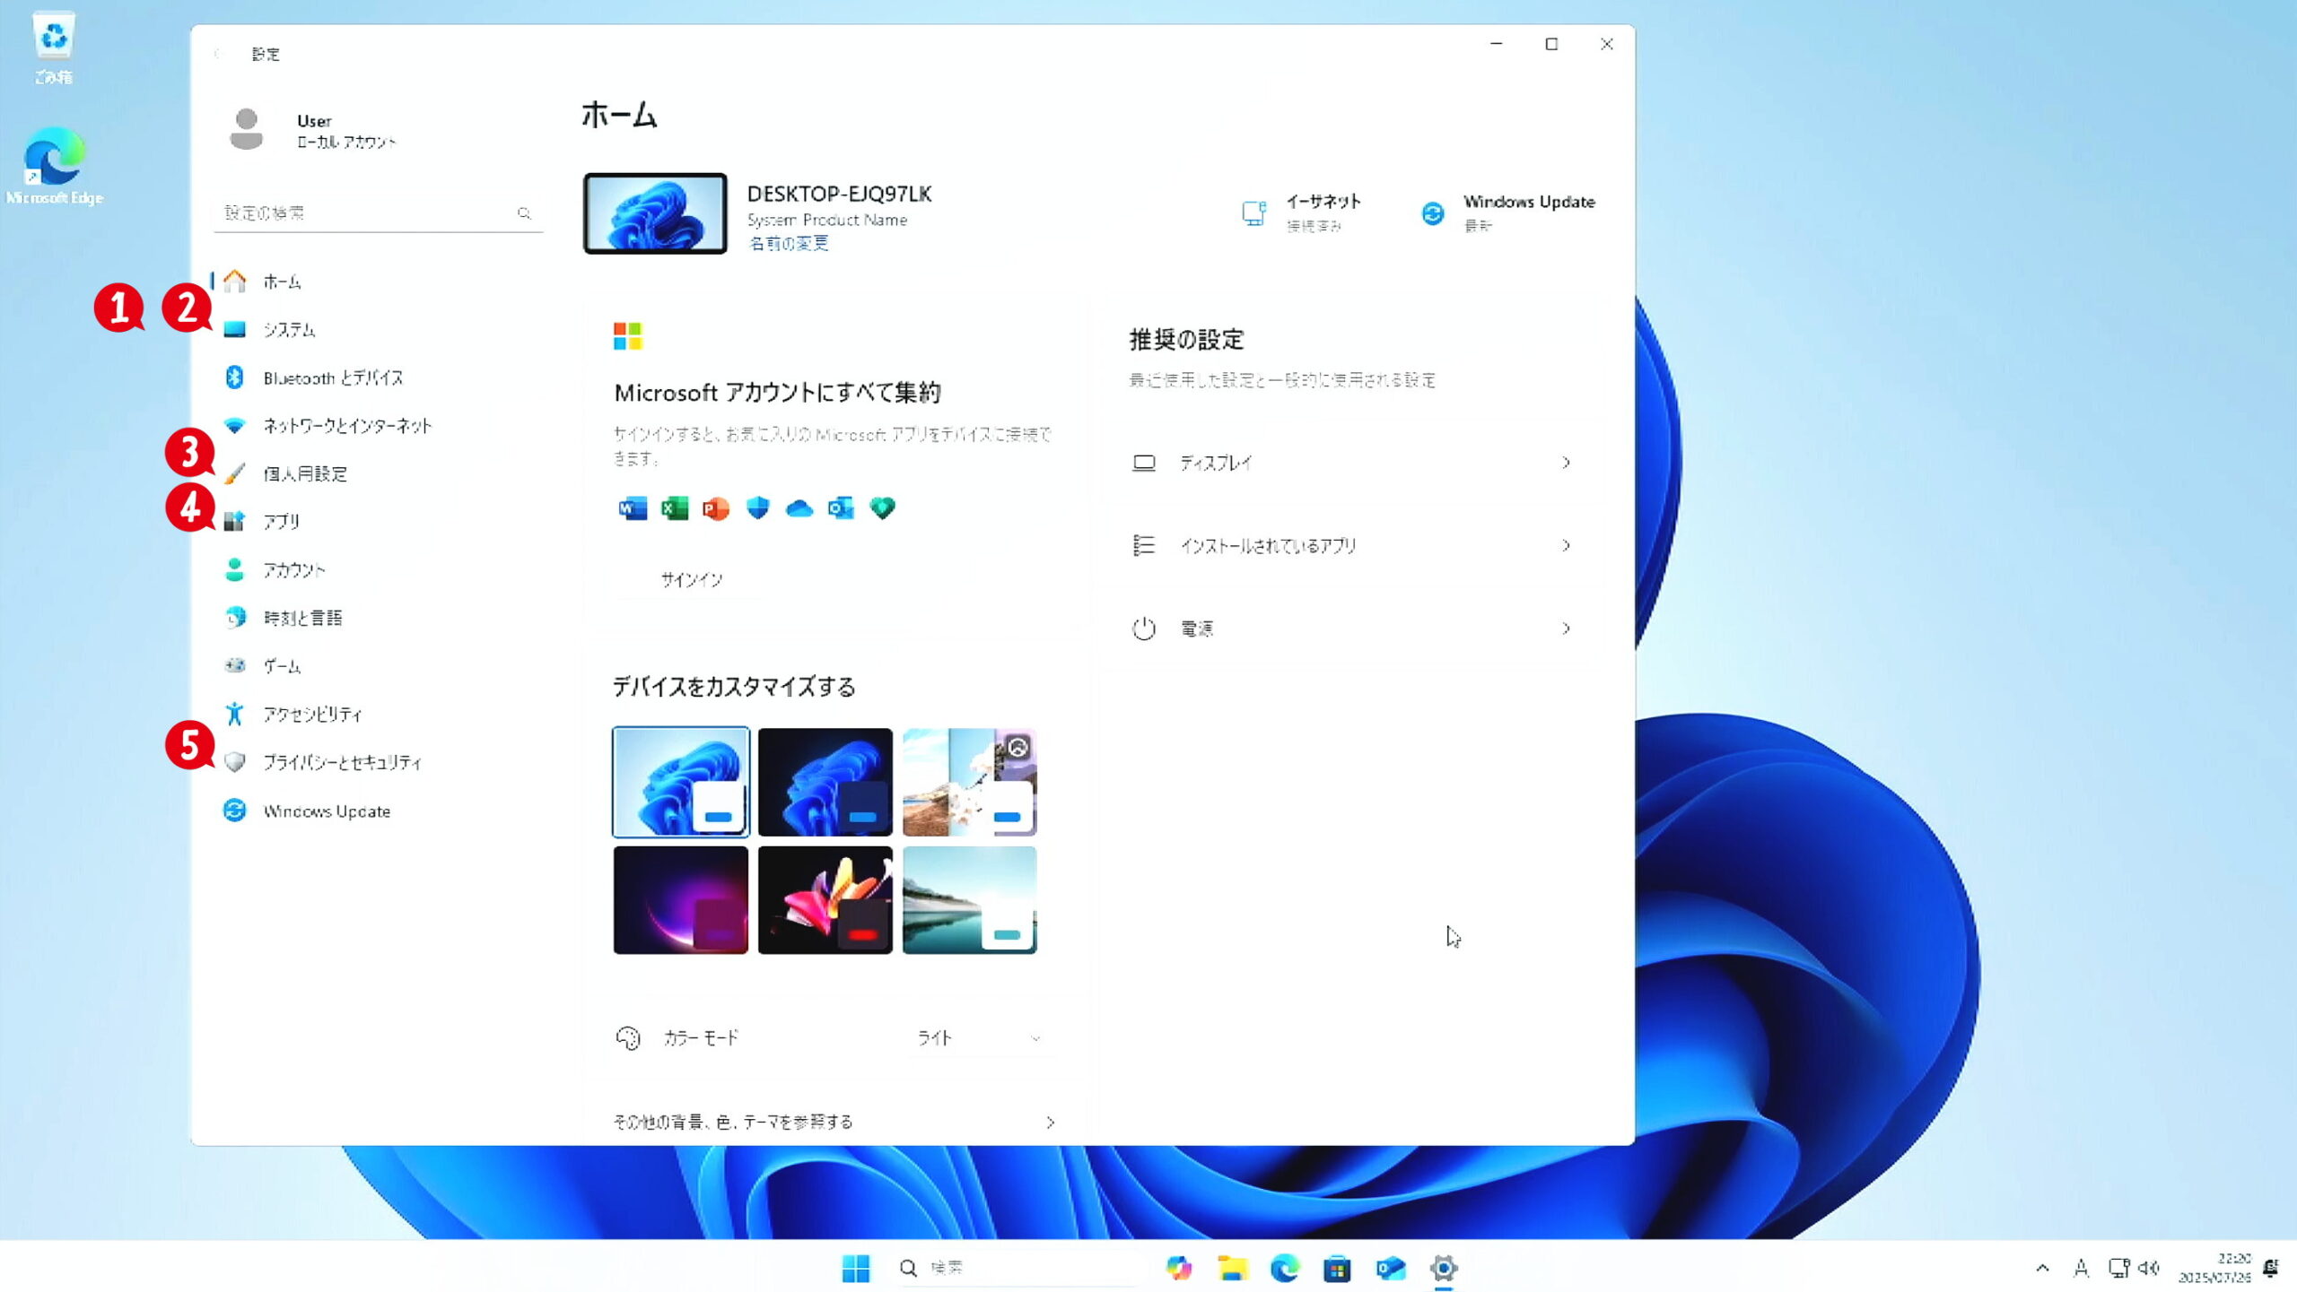Open アカウント settings

pyautogui.click(x=293, y=569)
